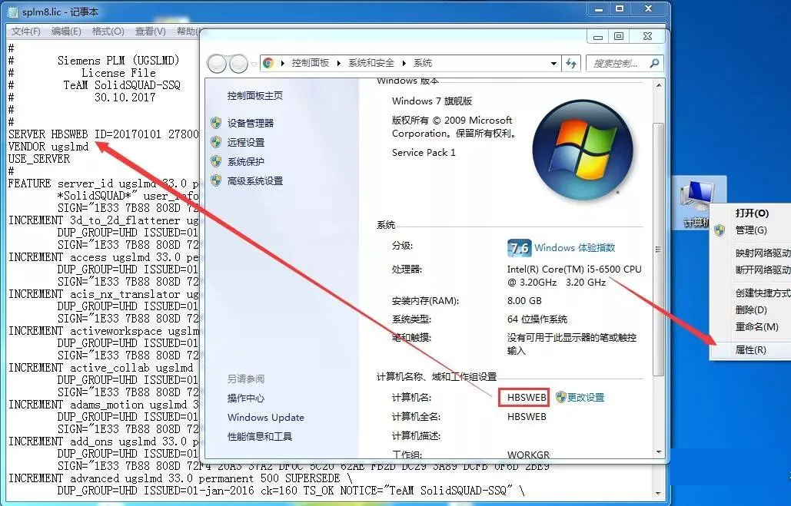The image size is (791, 506).
Task: Open 设备管理器 from sidebar
Action: pyautogui.click(x=251, y=123)
